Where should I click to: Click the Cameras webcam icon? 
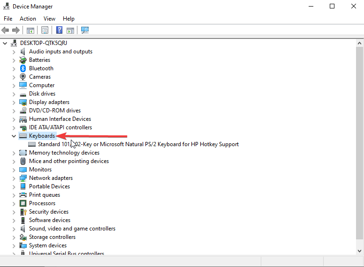tap(23, 77)
